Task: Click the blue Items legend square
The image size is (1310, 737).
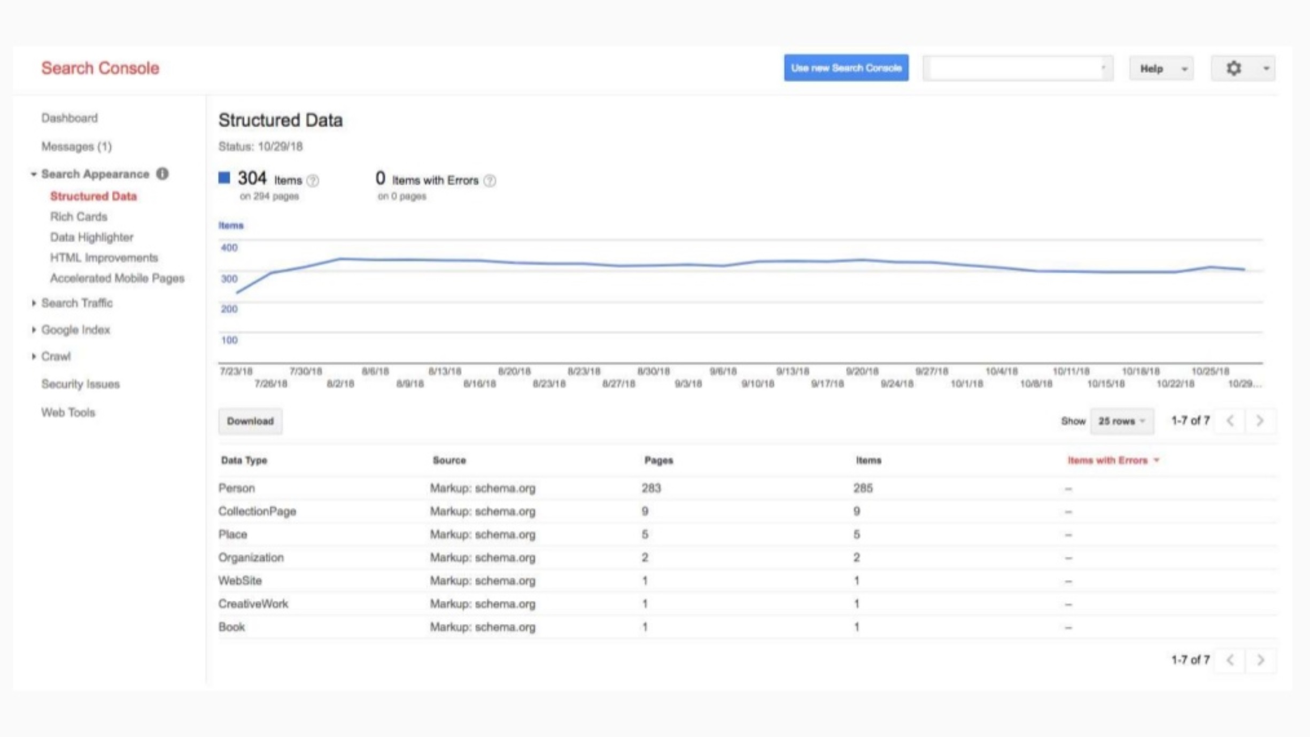Action: pos(224,177)
